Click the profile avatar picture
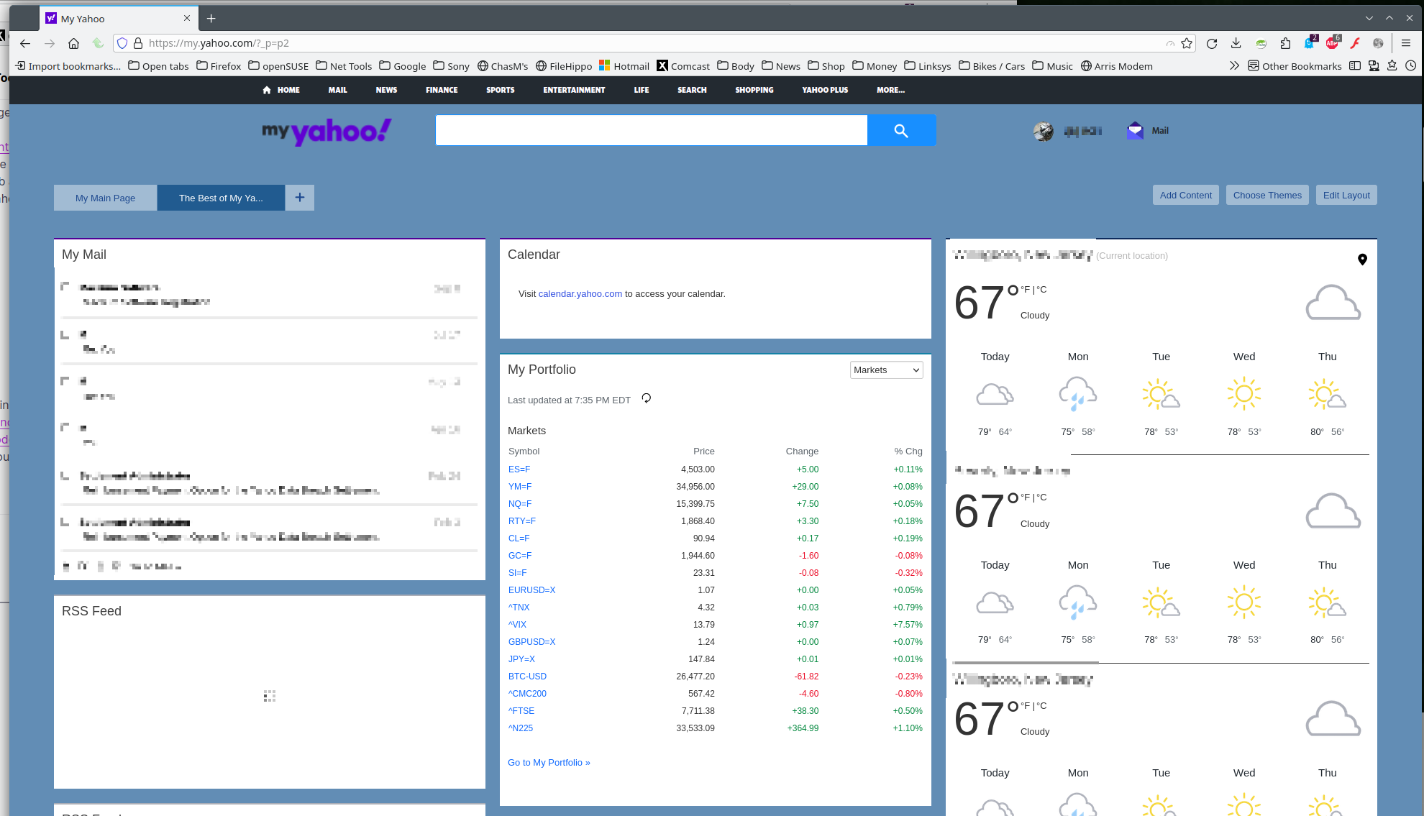 (x=1043, y=131)
